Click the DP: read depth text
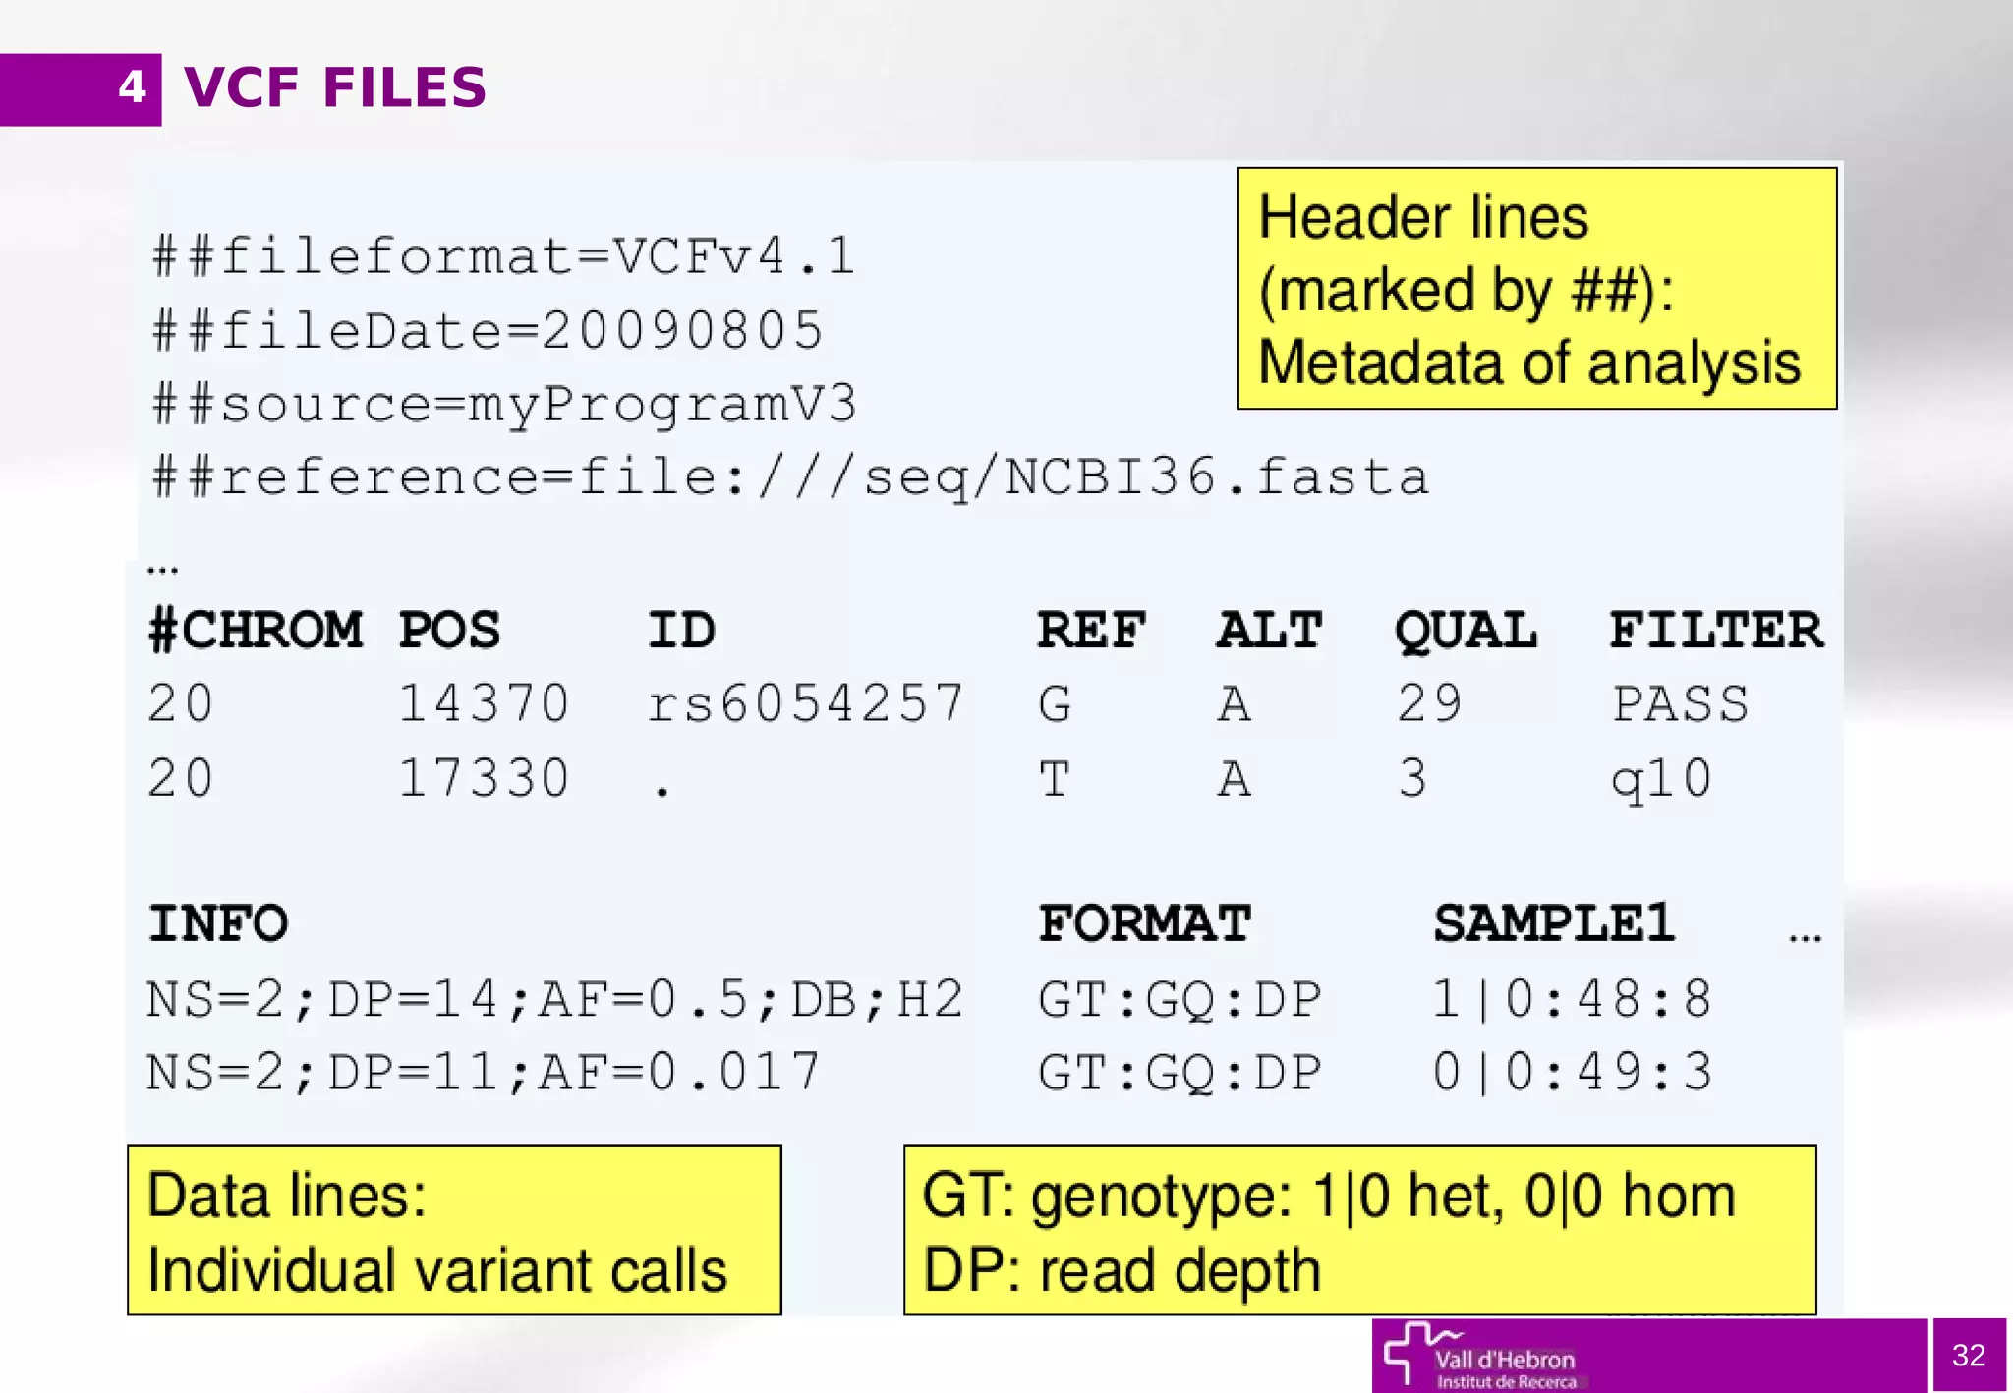The height and width of the screenshot is (1393, 2013). pyautogui.click(x=1122, y=1271)
